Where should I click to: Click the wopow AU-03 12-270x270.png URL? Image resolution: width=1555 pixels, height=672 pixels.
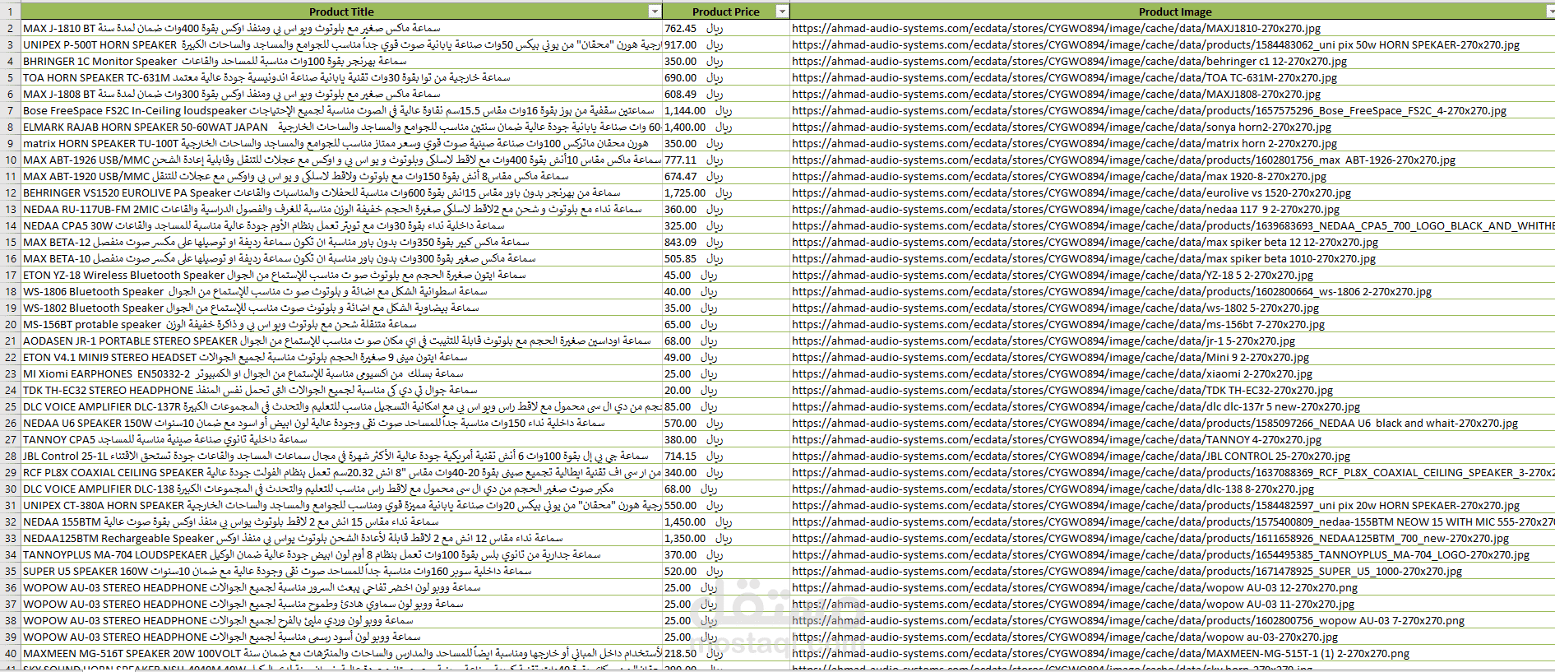(1075, 587)
